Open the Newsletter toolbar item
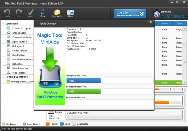The image size is (188, 131). click(x=57, y=13)
